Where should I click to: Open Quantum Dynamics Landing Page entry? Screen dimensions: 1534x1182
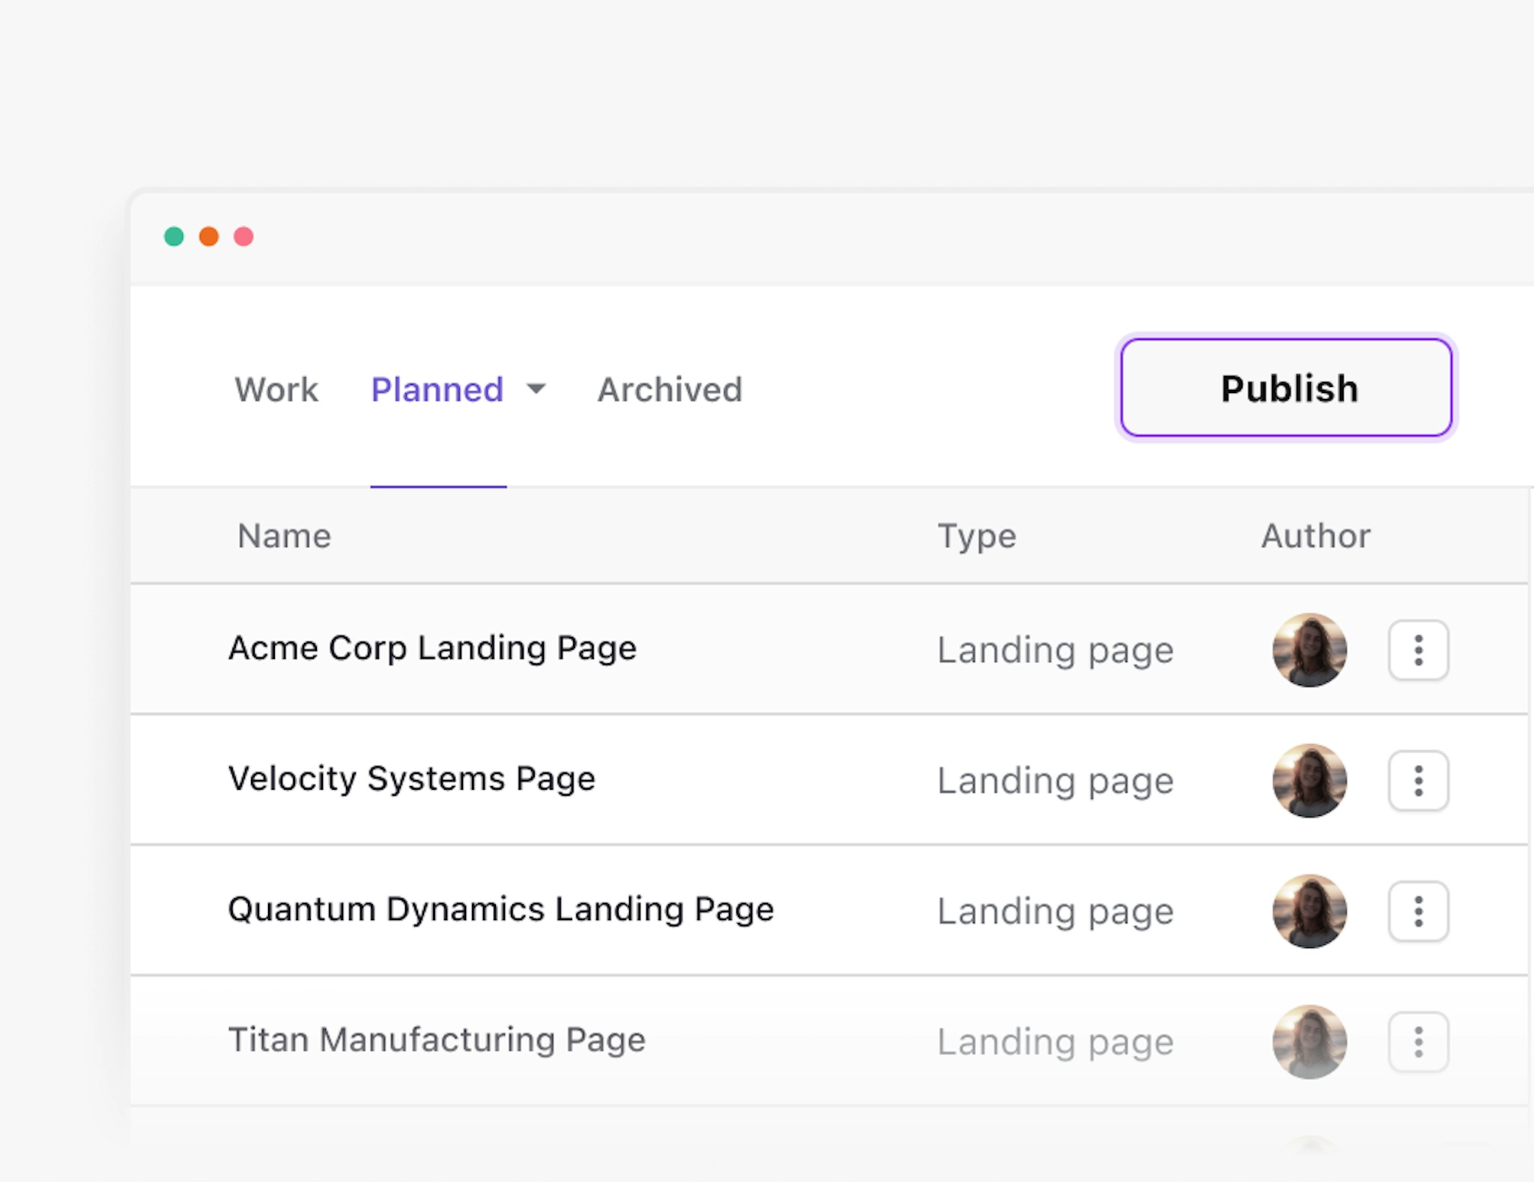click(x=500, y=910)
